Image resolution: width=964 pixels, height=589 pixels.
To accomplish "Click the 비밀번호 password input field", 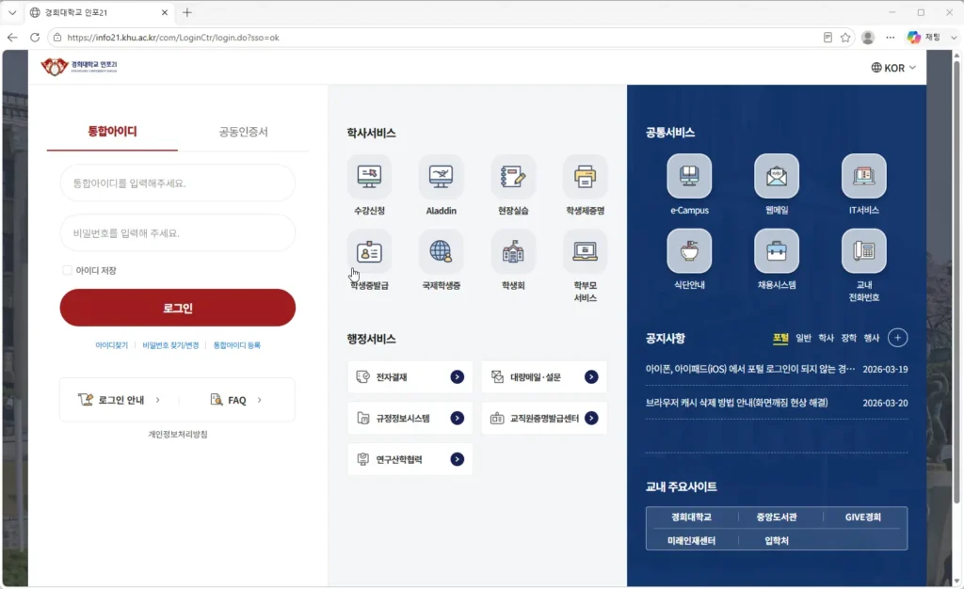I will [178, 232].
